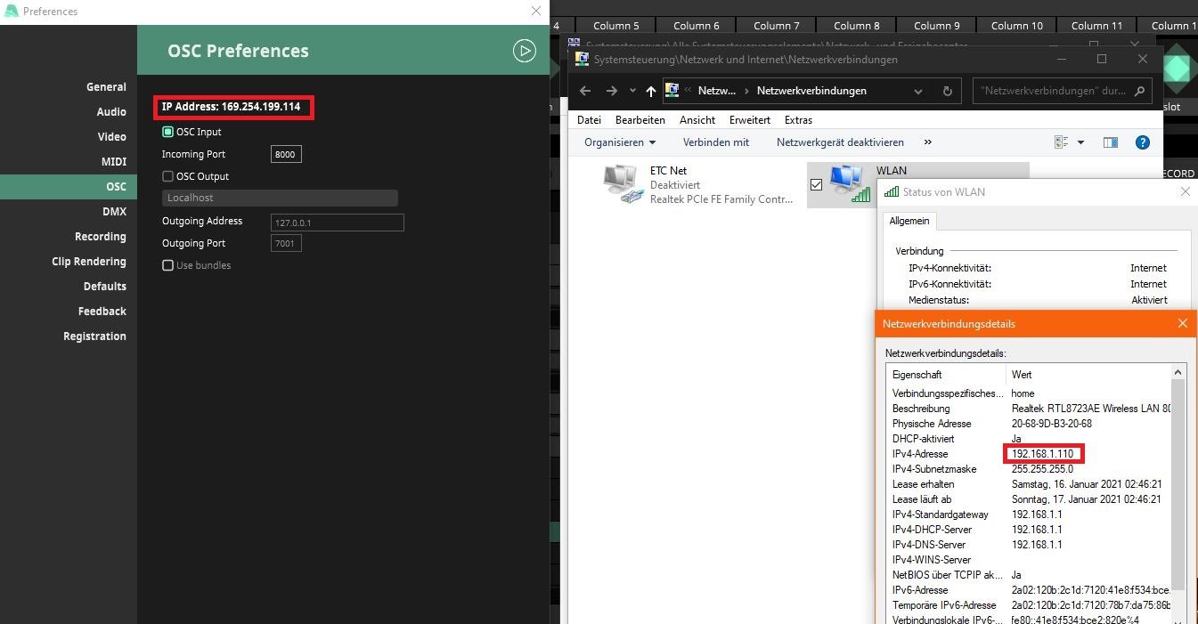Show hidden toolbar commands with double chevron
Screen dimensions: 1198x624
tap(928, 142)
